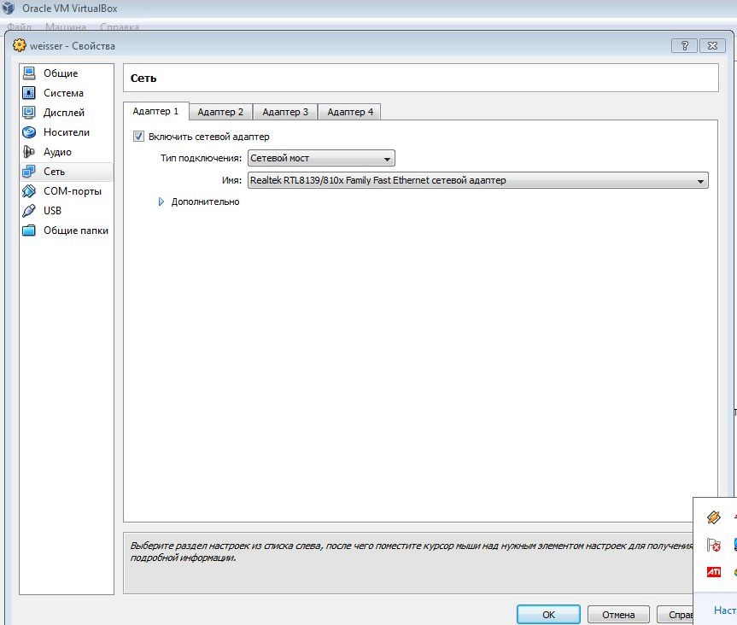The image size is (737, 625).
Task: Open the Аудио settings section
Action: point(67,152)
